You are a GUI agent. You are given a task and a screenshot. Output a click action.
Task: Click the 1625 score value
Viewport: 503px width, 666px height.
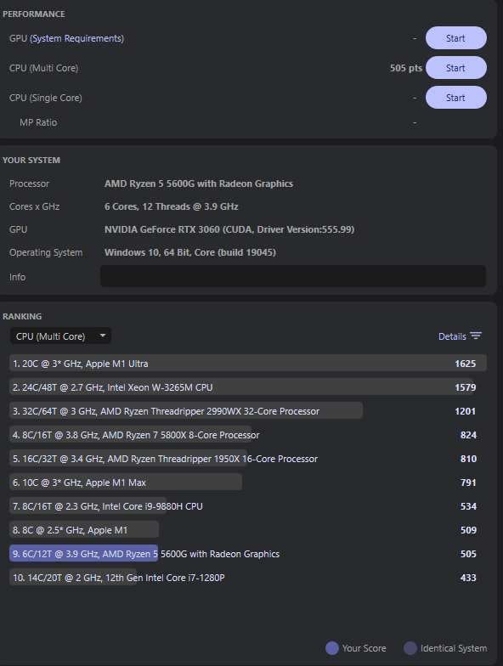466,364
